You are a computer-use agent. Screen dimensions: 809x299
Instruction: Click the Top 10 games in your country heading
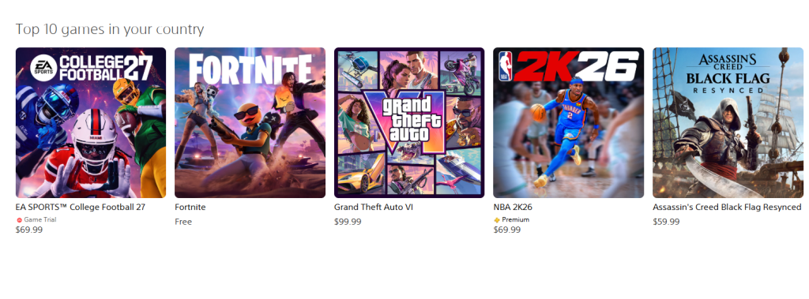110,29
